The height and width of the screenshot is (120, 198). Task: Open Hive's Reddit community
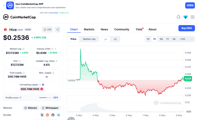pyautogui.click(x=47, y=115)
